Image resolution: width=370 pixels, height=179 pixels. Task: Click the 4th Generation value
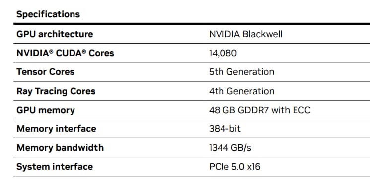click(x=242, y=91)
